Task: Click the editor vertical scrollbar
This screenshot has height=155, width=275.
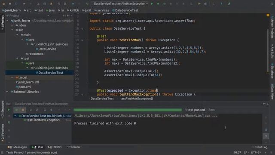Action: click(268, 51)
